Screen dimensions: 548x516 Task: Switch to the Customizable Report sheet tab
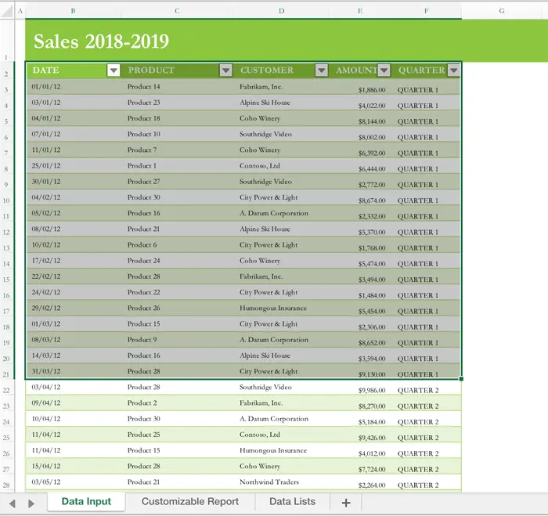(x=190, y=502)
